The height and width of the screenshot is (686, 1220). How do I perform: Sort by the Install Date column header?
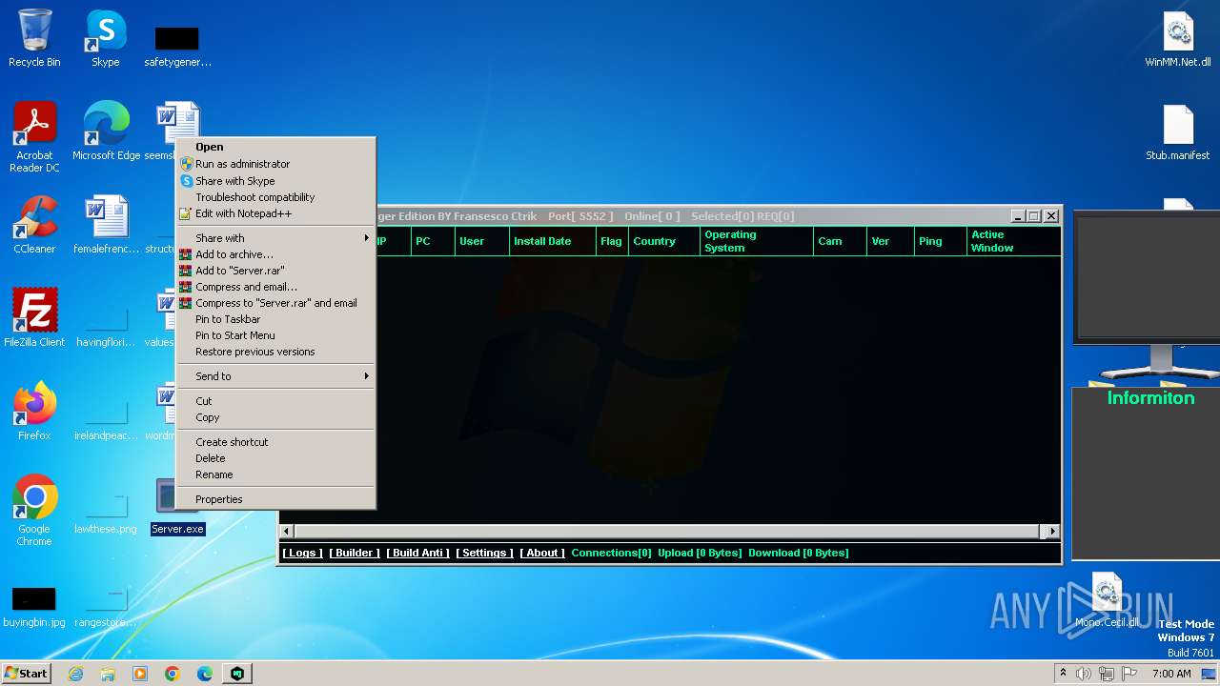click(x=553, y=241)
